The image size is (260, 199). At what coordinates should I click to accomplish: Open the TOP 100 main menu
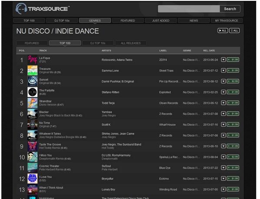tap(29, 20)
